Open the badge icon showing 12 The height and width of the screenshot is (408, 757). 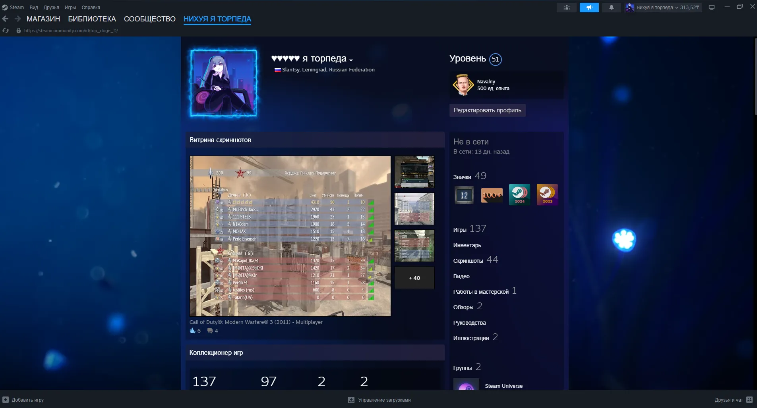464,195
